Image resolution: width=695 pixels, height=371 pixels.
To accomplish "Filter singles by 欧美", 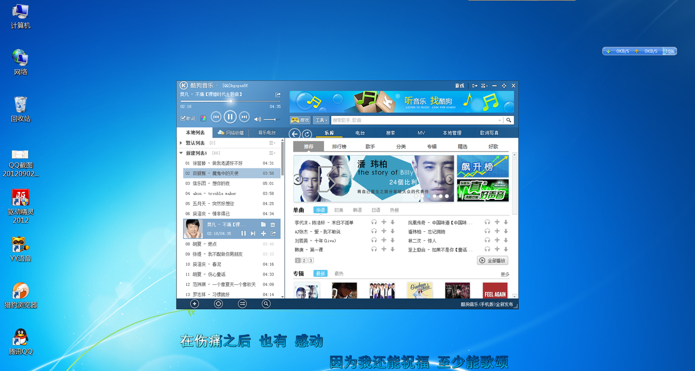I will (339, 210).
